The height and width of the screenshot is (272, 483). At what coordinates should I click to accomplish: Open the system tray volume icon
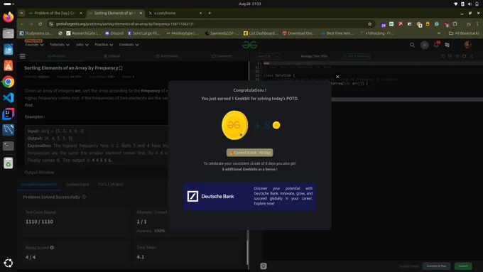point(470,4)
